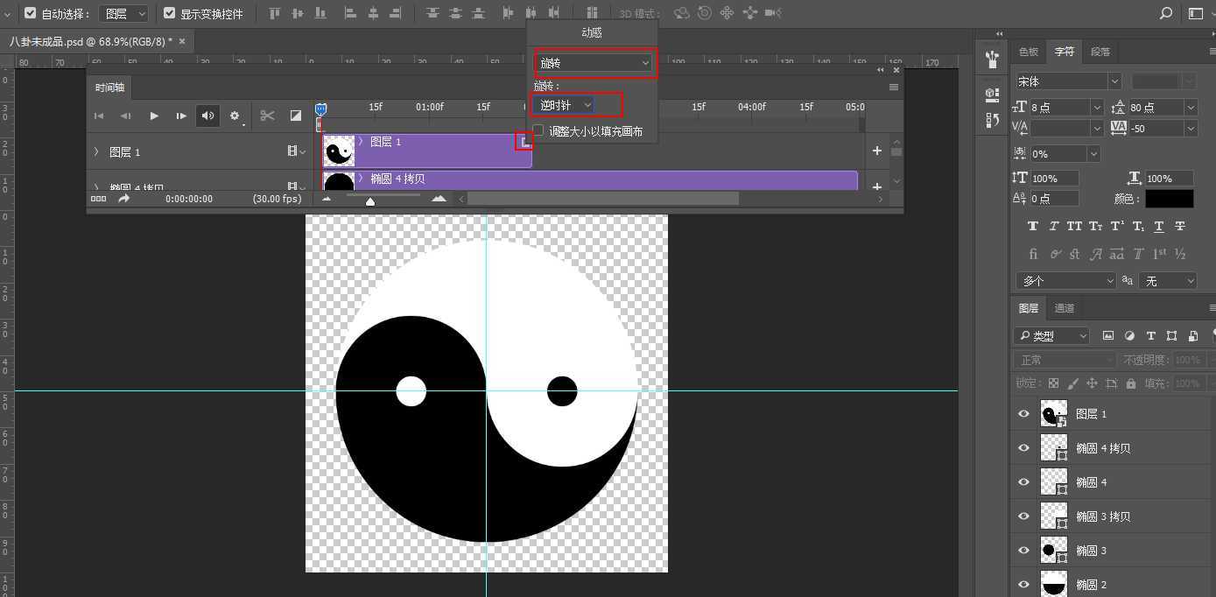The image size is (1216, 597).
Task: Open the 旋转 motion preset dropdown
Action: (594, 63)
